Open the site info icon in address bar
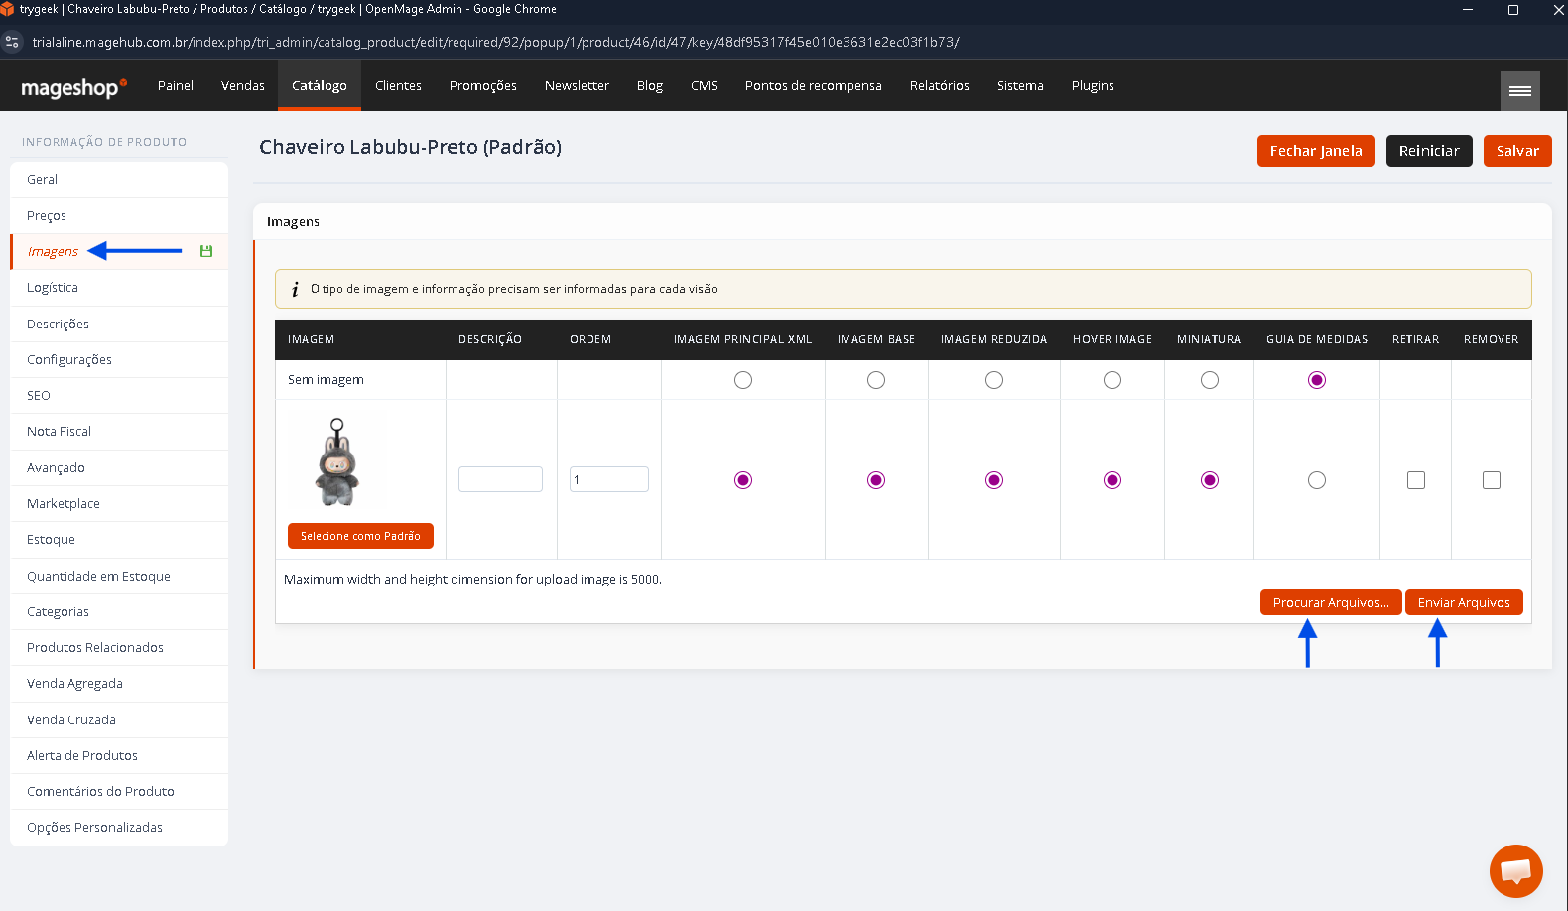The height and width of the screenshot is (911, 1568). tap(13, 42)
